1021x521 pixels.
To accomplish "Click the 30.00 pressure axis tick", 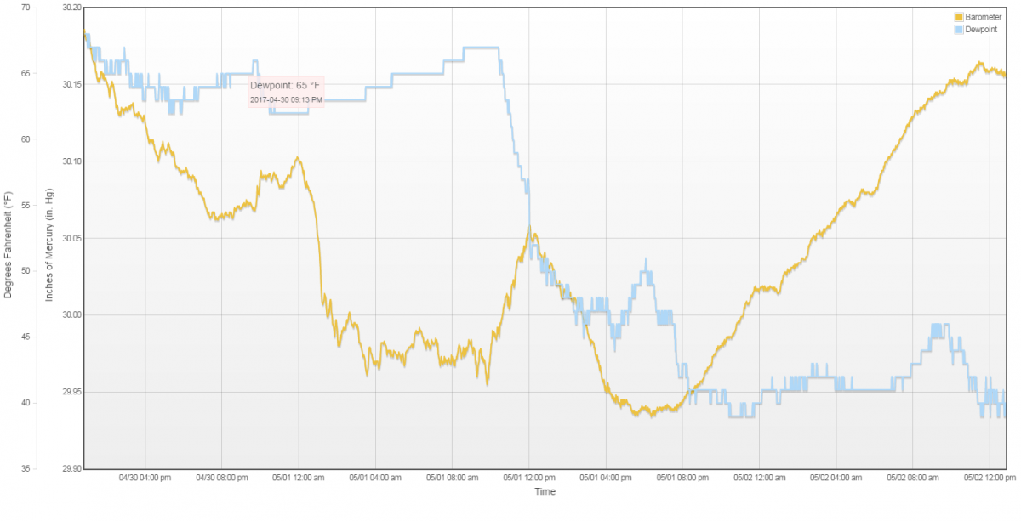I will coord(71,314).
